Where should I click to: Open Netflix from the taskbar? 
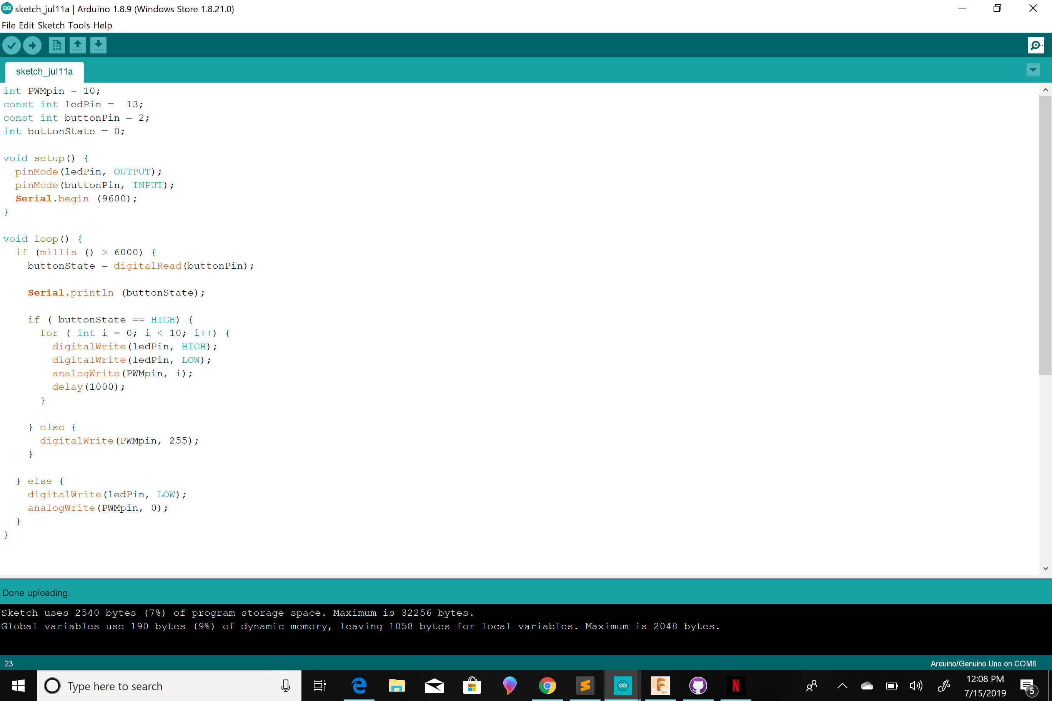[x=736, y=685]
